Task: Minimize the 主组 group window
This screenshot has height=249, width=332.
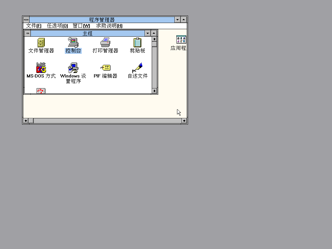Action: (148, 33)
